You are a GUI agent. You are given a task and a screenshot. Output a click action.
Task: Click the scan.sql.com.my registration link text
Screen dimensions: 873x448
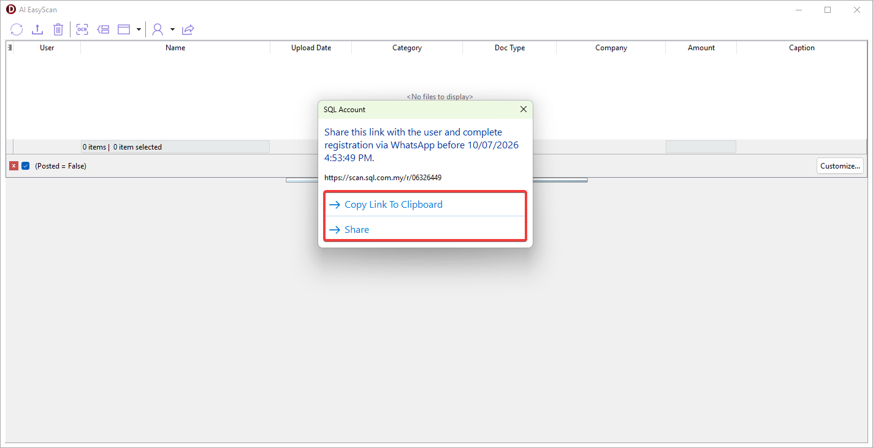pyautogui.click(x=383, y=178)
